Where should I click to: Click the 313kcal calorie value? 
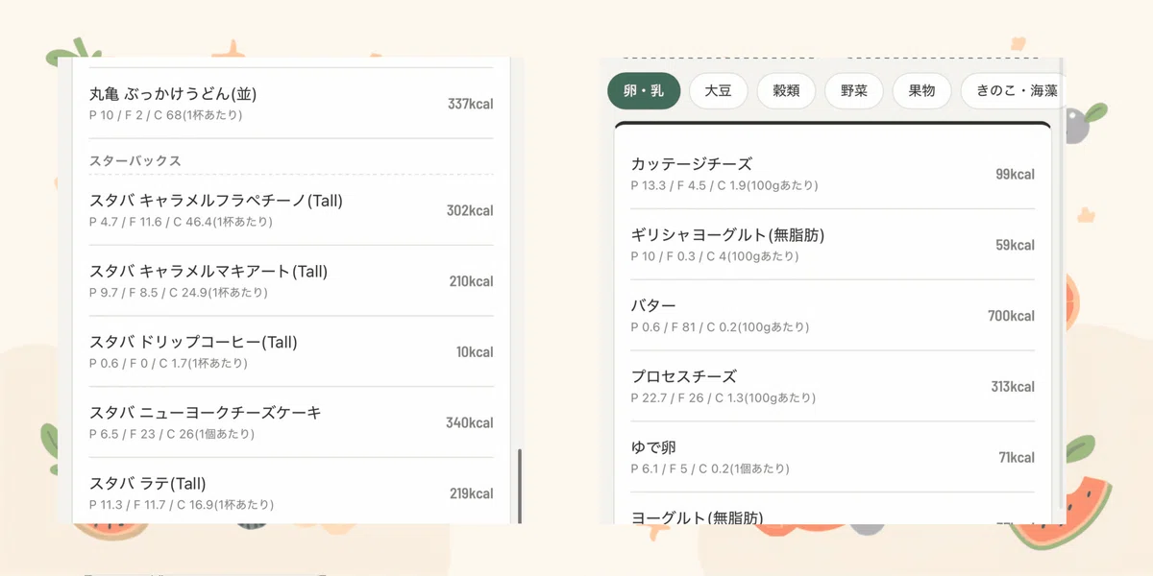(x=1014, y=387)
